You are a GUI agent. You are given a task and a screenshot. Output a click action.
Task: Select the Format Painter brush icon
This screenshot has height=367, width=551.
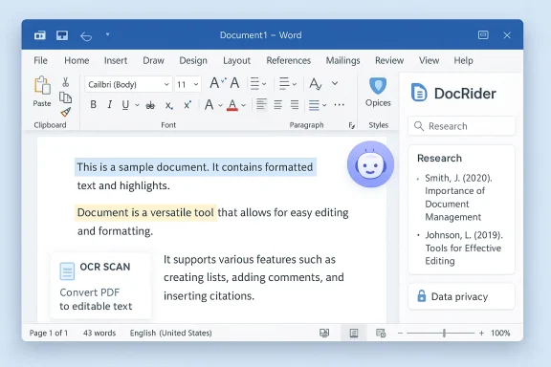[65, 112]
